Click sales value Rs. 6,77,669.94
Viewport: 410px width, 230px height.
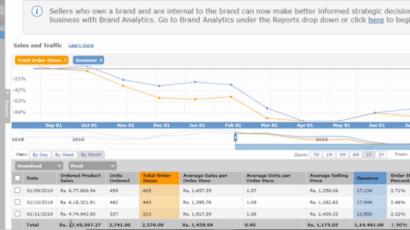pos(78,190)
